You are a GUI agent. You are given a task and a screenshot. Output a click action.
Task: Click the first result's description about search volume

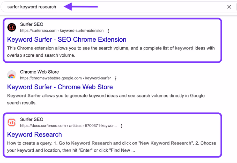click(111, 52)
